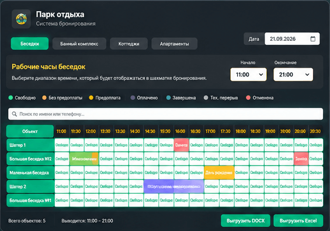330x231 pixels.
Task: Click the 20:30 time column header
Action: [315, 131]
